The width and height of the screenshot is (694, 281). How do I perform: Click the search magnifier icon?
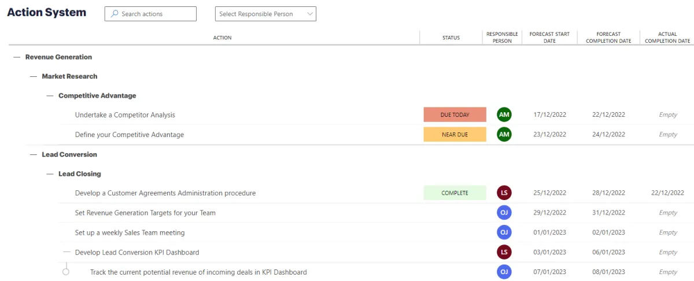pos(115,14)
